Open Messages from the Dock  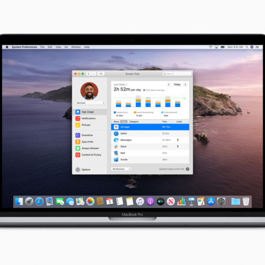pos(70,201)
